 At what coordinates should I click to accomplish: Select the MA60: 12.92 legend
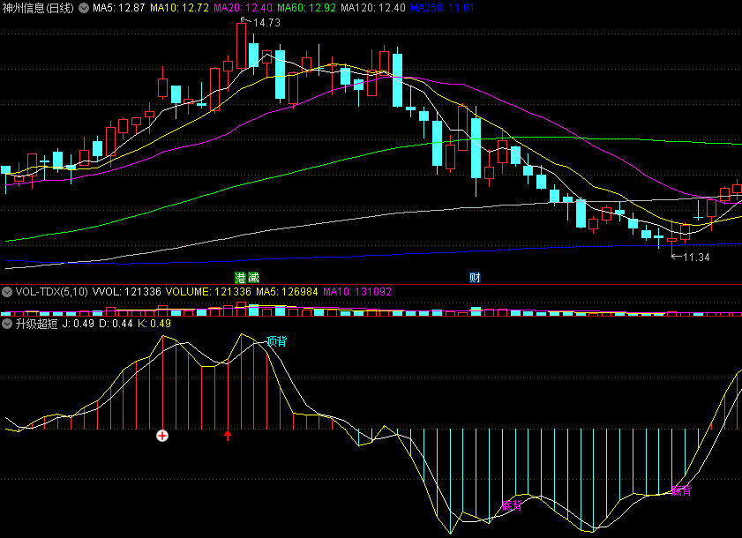[x=307, y=8]
